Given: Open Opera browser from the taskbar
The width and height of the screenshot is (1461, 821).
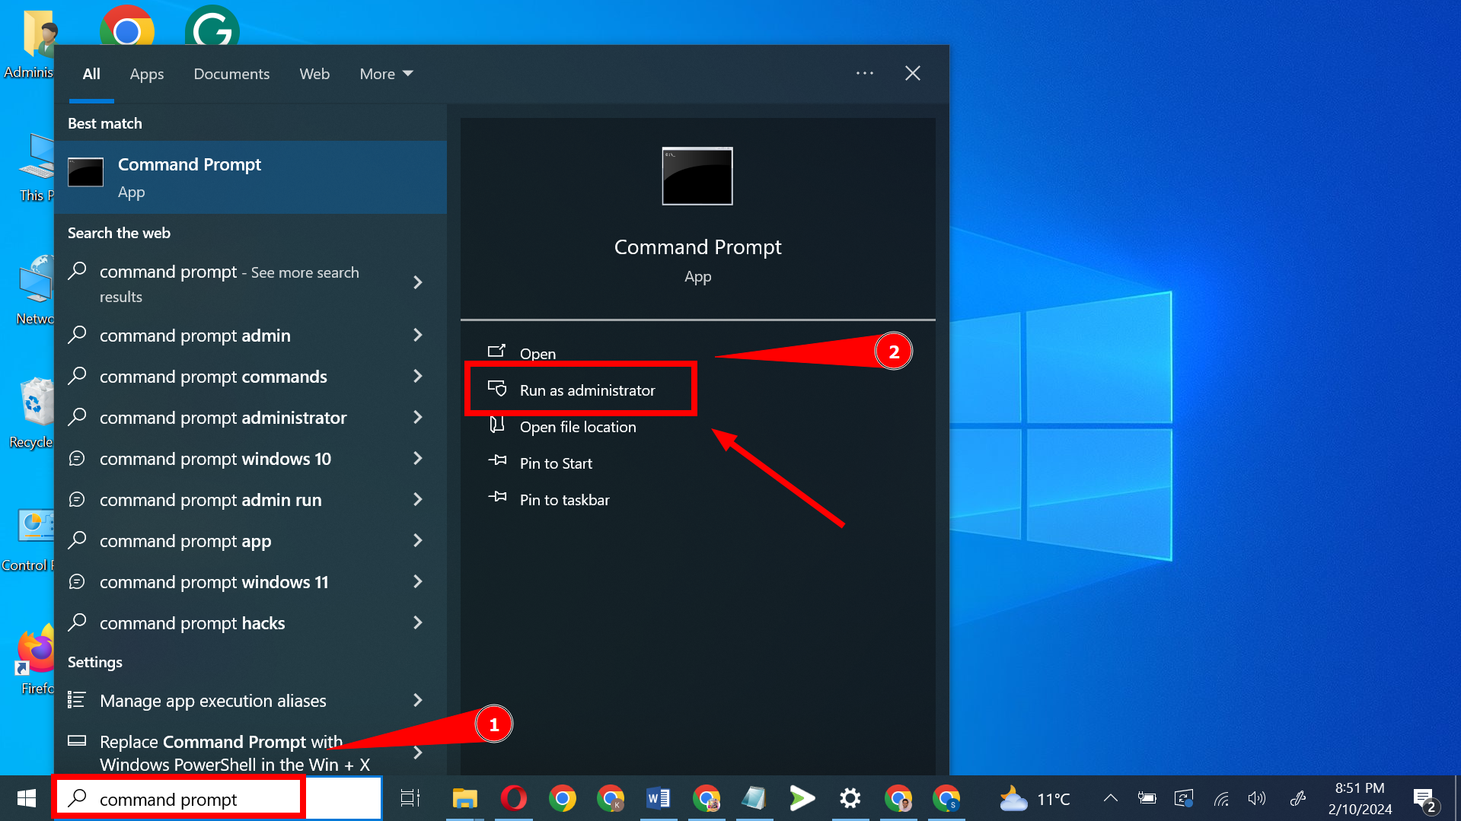Looking at the screenshot, I should [x=514, y=798].
